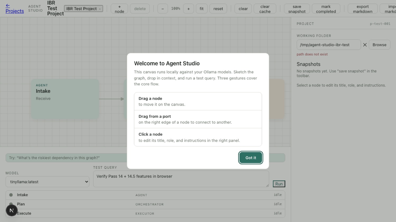
Task: Click the idle status of Intake row
Action: tap(278, 195)
